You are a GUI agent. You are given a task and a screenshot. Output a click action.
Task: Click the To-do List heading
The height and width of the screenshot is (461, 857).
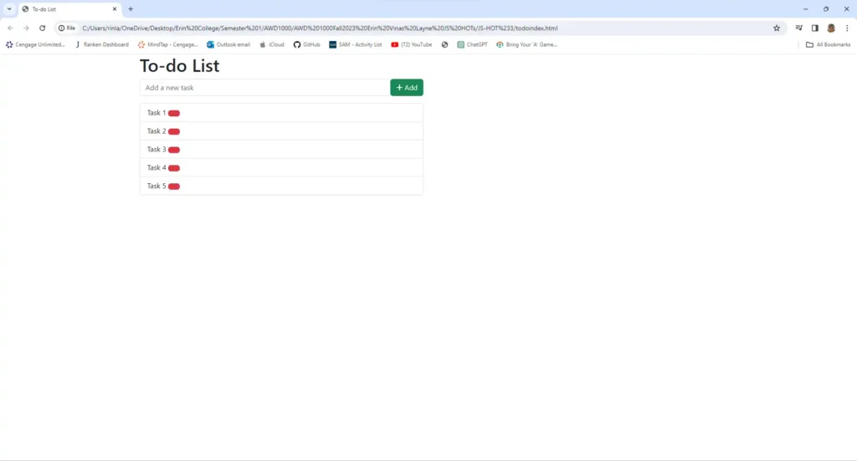(x=179, y=65)
